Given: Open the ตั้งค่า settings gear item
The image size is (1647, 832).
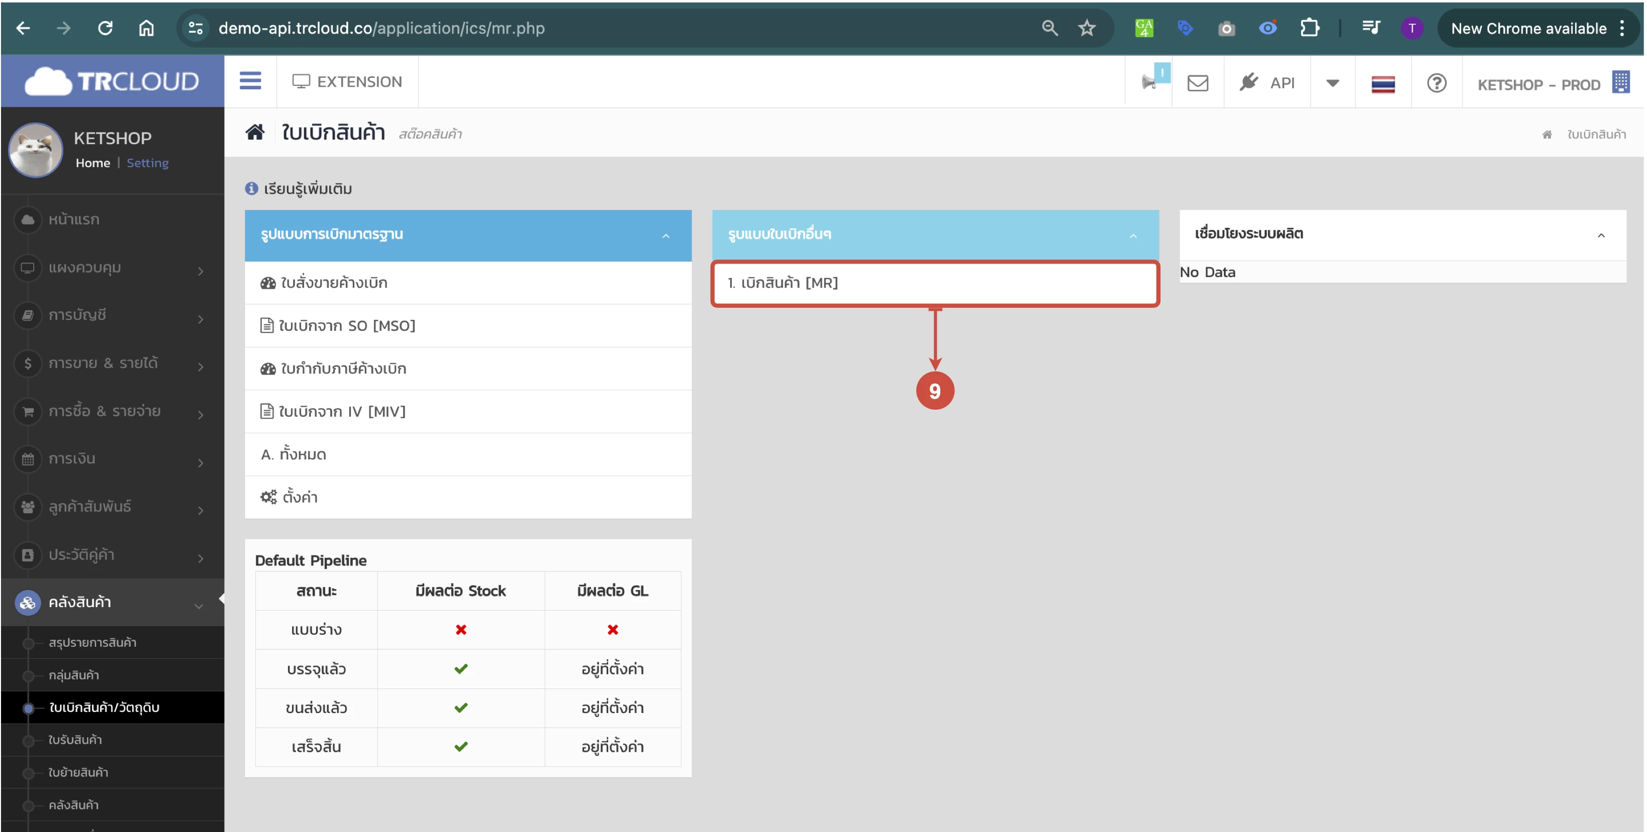Looking at the screenshot, I should point(299,497).
